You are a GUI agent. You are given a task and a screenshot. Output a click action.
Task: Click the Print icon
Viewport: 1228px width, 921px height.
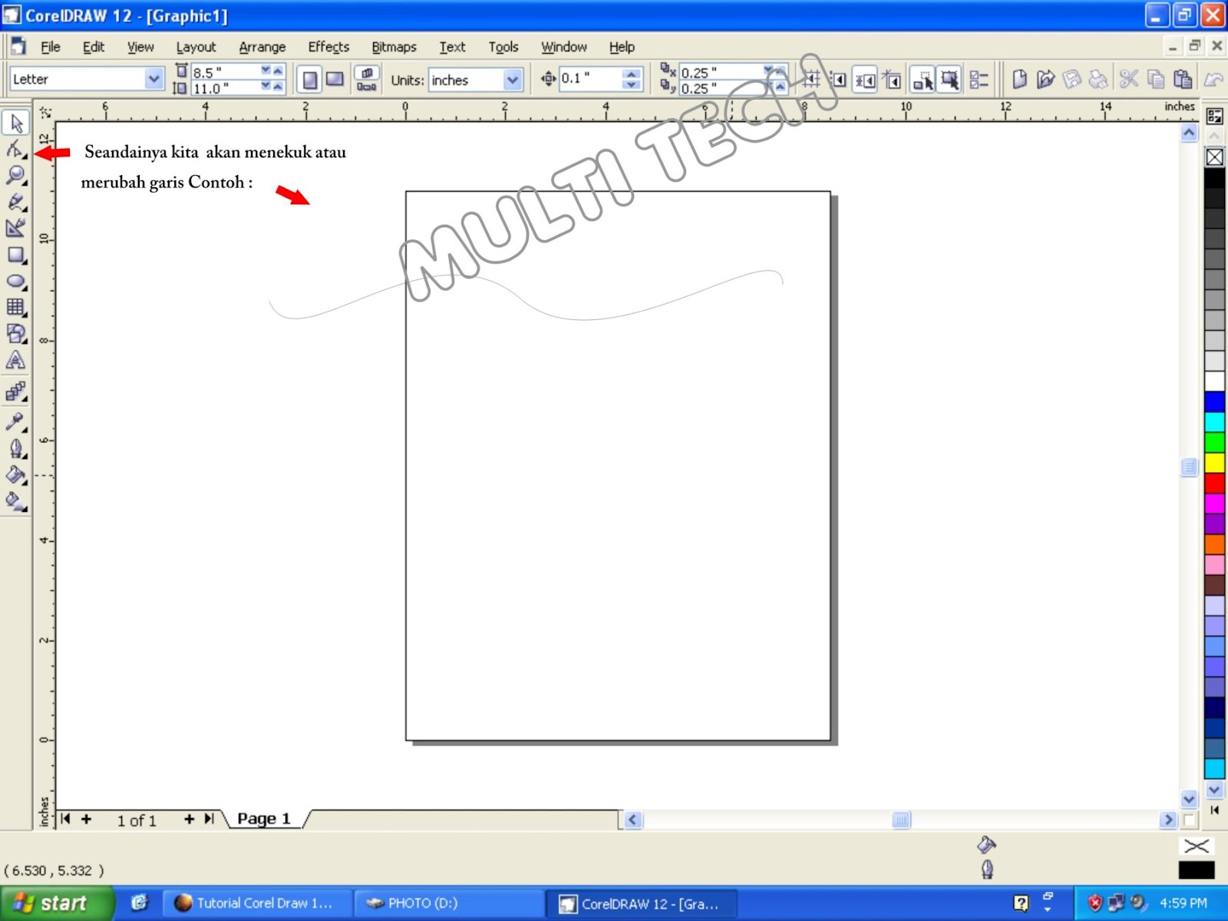tap(1099, 79)
